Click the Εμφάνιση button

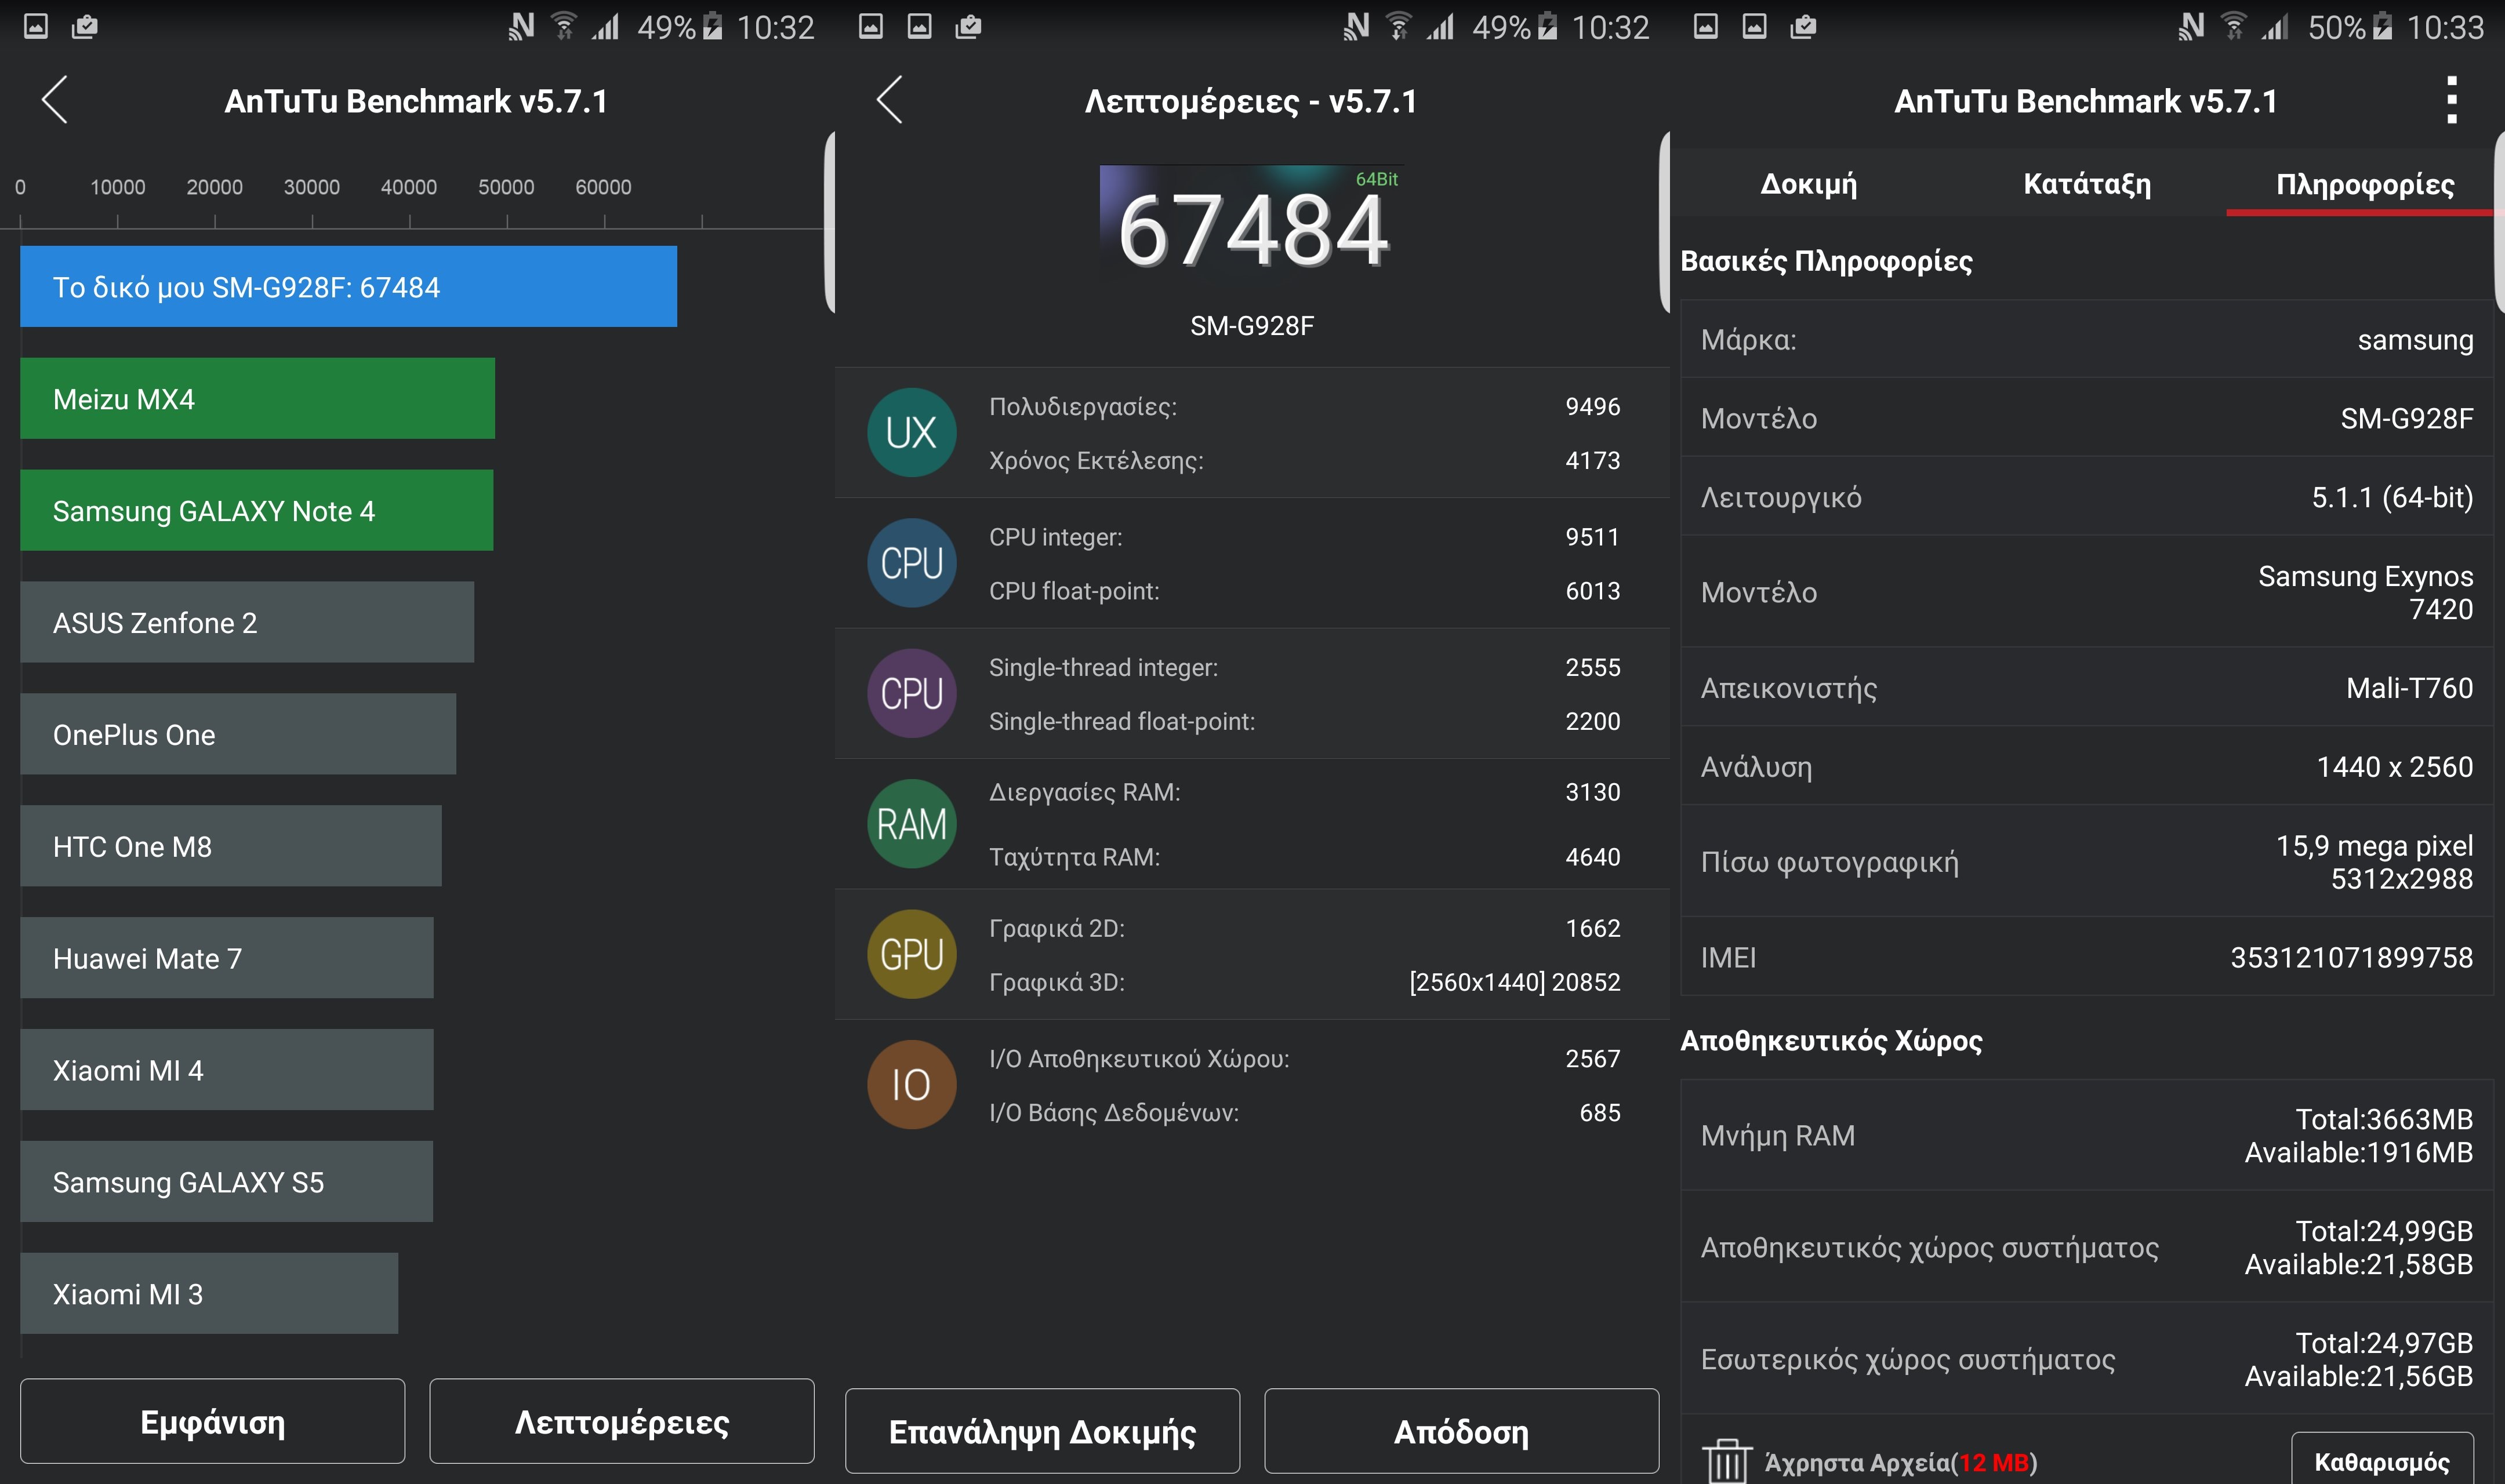tap(212, 1421)
